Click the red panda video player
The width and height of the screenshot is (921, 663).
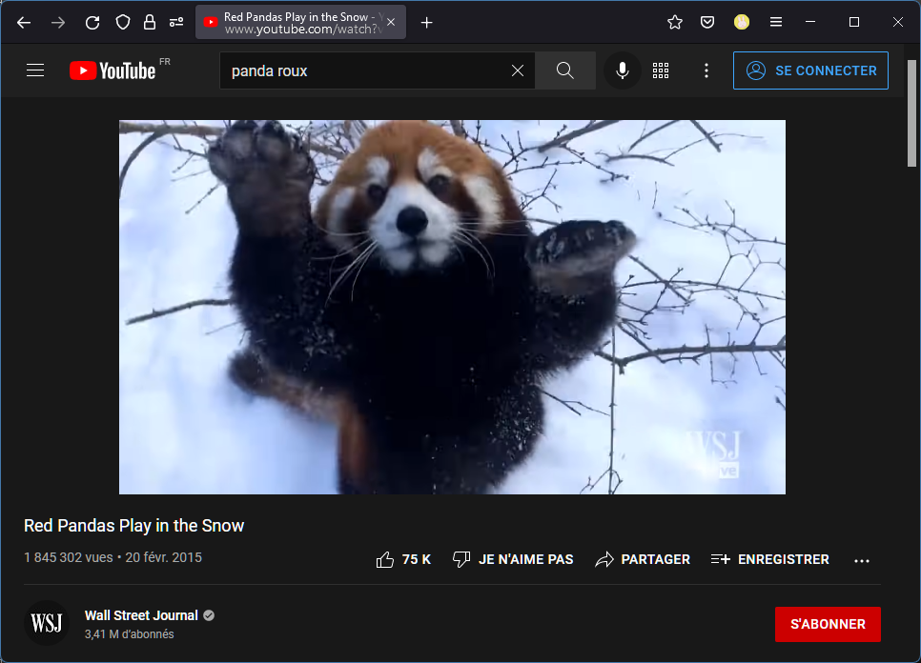tap(452, 307)
